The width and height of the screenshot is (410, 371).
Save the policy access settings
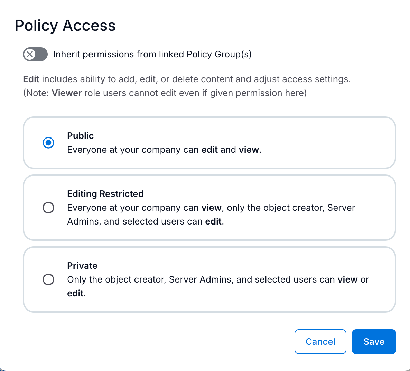coord(374,341)
